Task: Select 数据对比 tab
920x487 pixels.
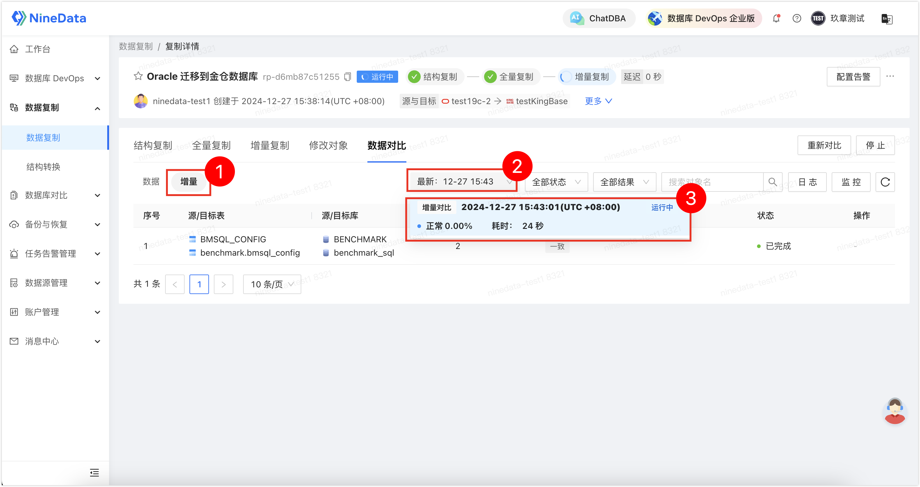Action: pos(387,145)
